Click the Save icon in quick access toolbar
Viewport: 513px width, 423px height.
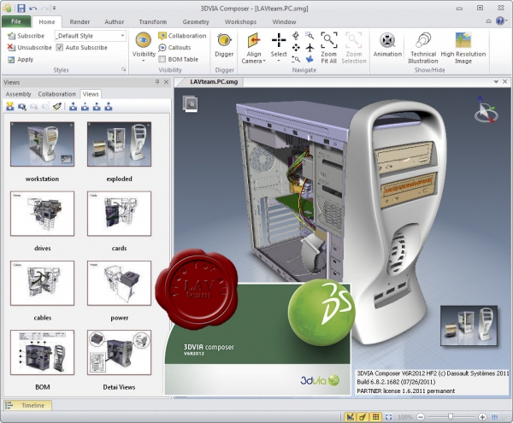pyautogui.click(x=21, y=8)
